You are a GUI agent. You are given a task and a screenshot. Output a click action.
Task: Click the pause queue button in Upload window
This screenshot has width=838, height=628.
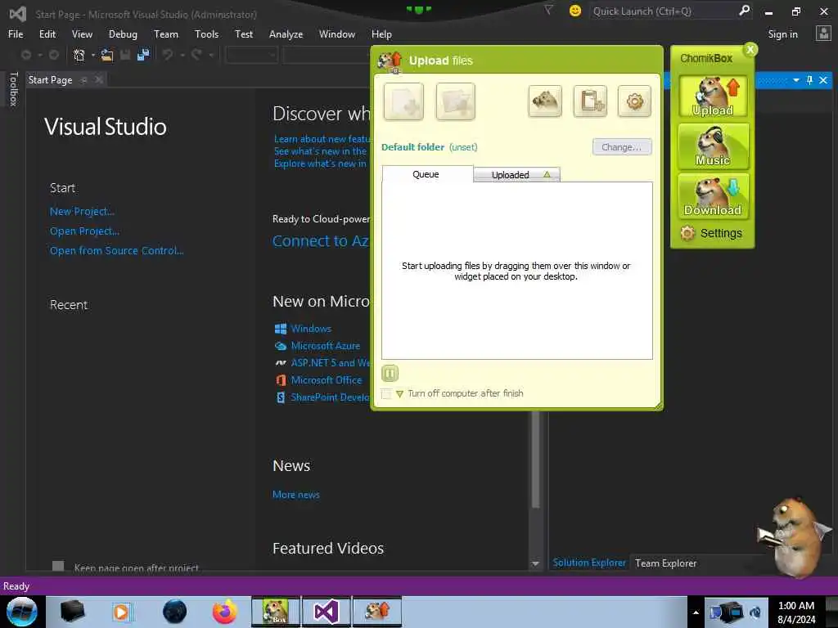point(390,373)
